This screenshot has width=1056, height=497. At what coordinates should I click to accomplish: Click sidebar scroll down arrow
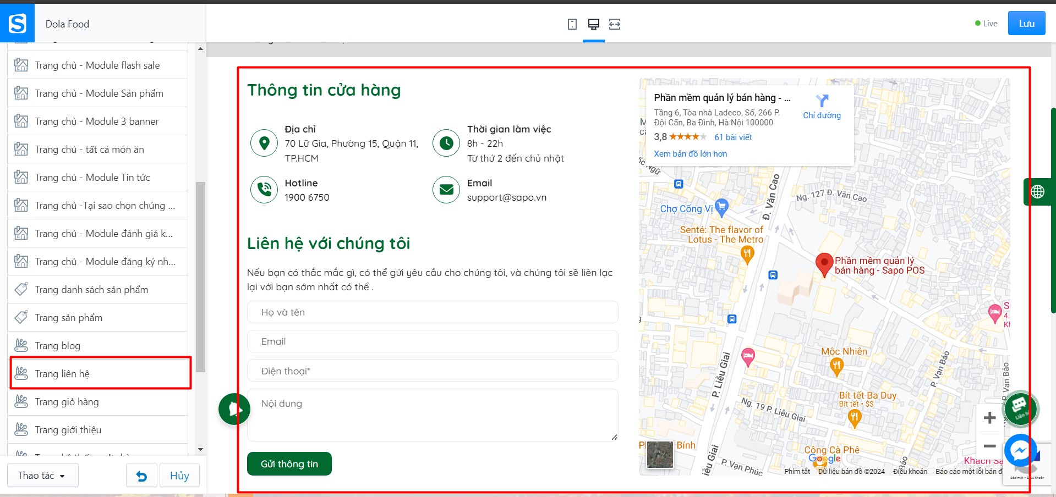(x=200, y=450)
